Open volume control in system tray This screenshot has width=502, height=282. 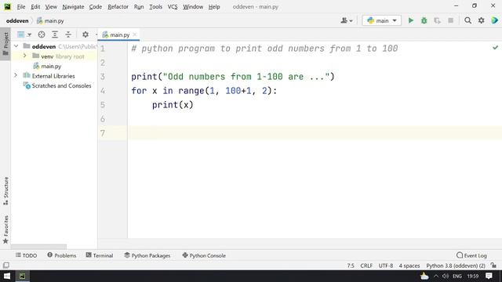coord(446,276)
